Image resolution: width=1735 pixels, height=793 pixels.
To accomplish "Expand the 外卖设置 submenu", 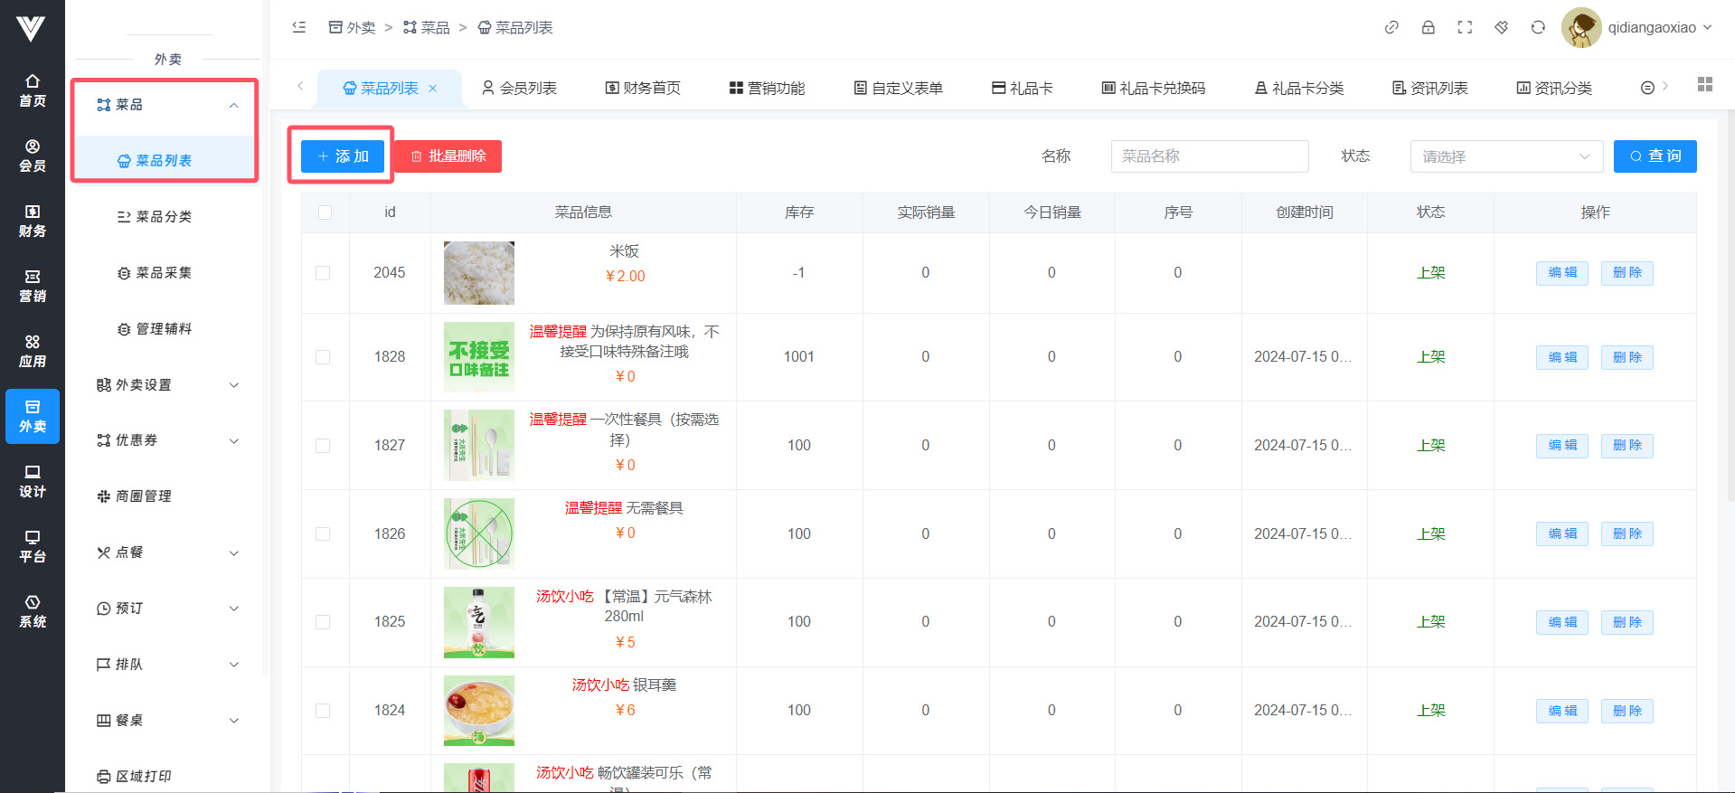I will click(x=167, y=385).
